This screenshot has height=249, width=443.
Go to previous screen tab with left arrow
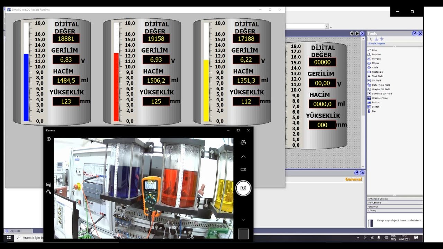(352, 34)
